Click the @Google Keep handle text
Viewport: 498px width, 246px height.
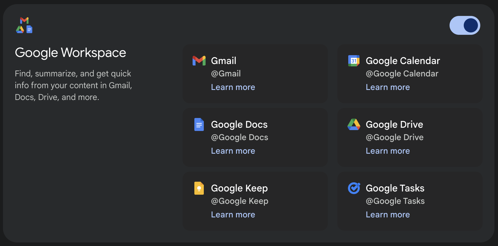click(x=240, y=201)
